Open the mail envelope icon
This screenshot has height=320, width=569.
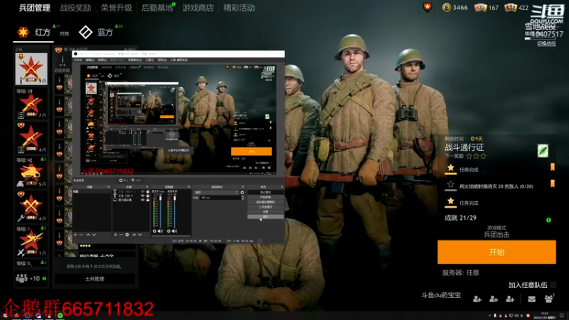(x=531, y=299)
